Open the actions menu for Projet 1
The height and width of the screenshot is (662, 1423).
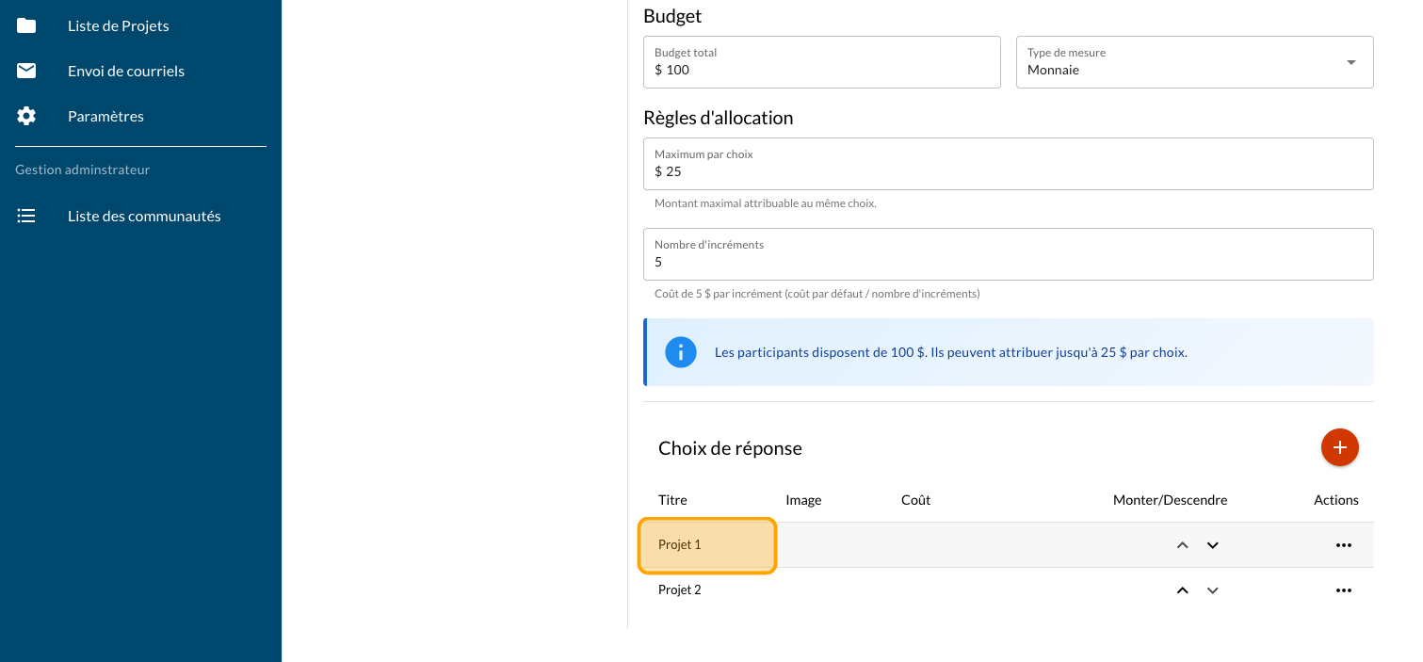[x=1343, y=545]
